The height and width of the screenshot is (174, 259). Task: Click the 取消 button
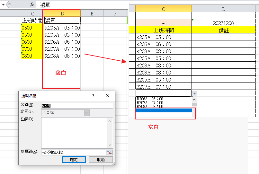101,160
